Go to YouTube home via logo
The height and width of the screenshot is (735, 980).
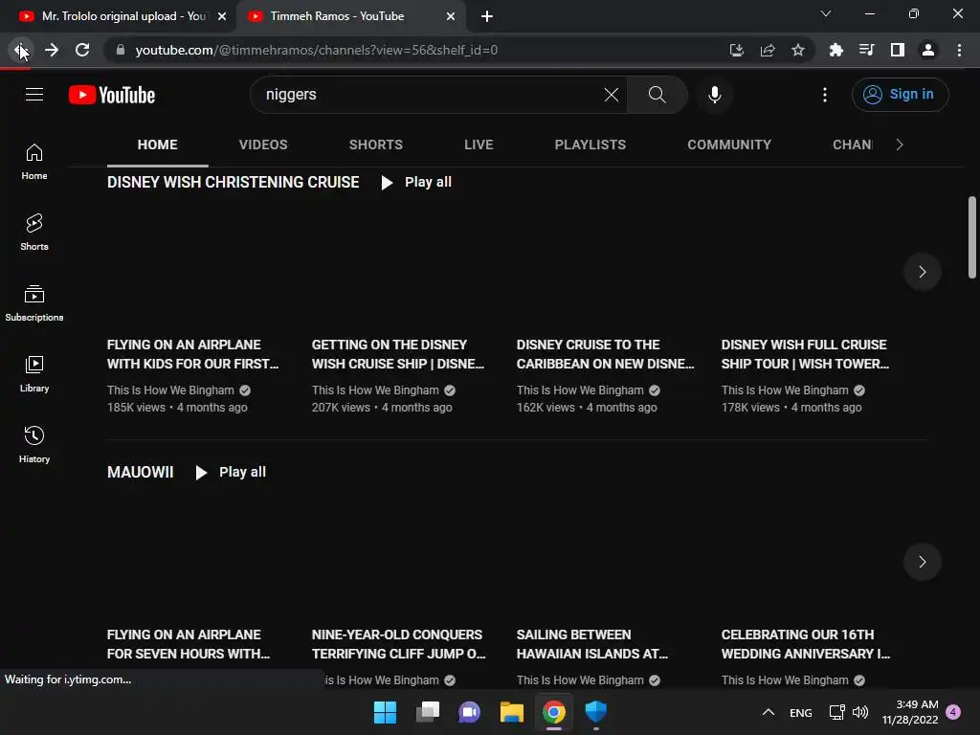pyautogui.click(x=112, y=95)
